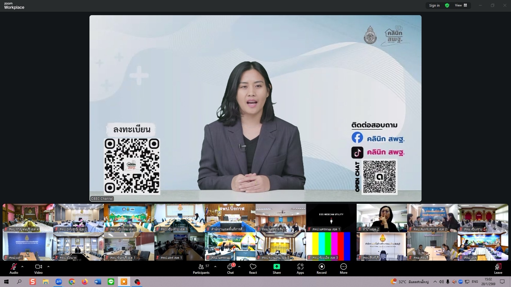Expand the audio options arrow

click(x=22, y=266)
